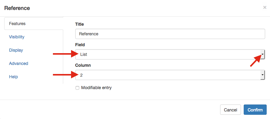
Task: Click the Title field label
Action: [x=80, y=24]
